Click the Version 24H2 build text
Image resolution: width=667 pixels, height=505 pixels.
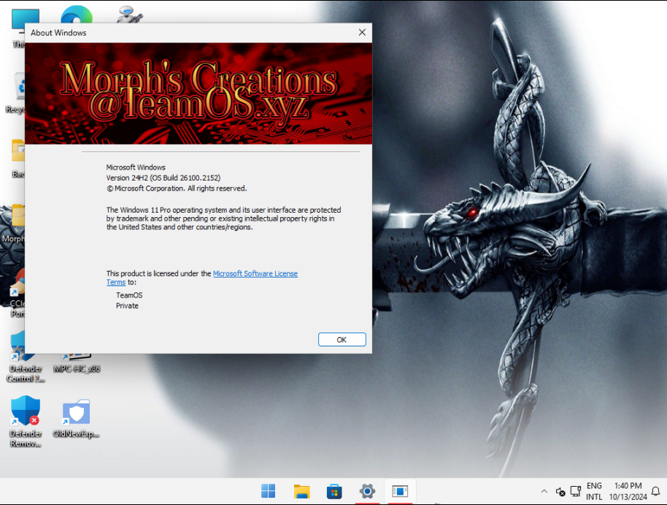coord(163,178)
